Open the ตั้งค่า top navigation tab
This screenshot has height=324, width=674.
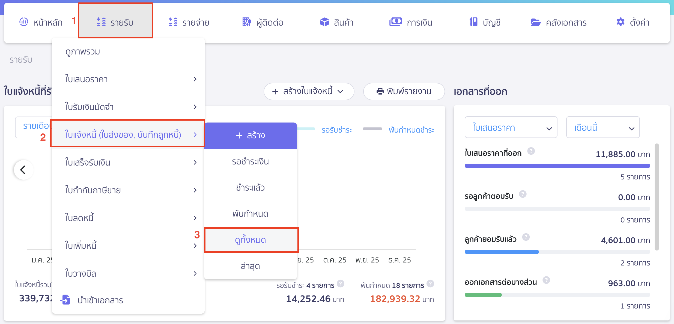[x=633, y=22]
